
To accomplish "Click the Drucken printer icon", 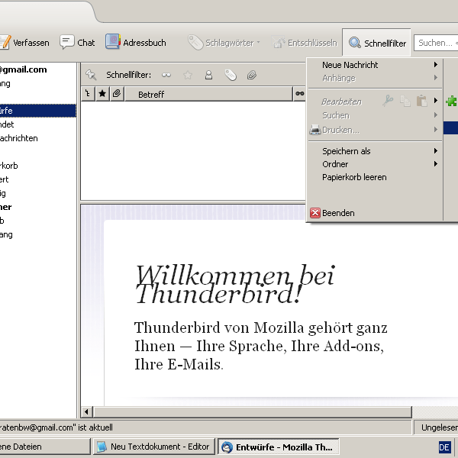I will 314,130.
